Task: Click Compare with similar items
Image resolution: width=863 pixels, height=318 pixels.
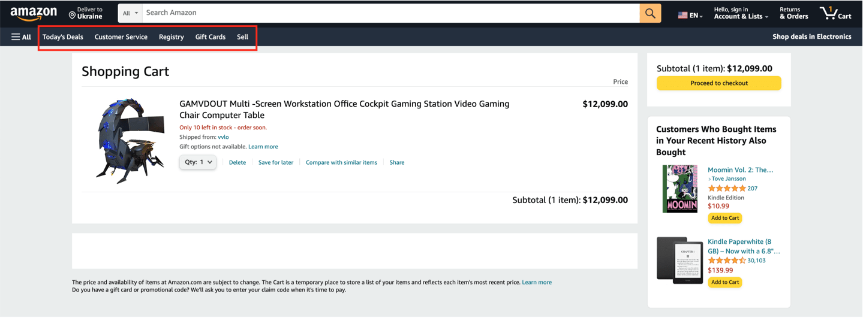Action: (x=341, y=162)
